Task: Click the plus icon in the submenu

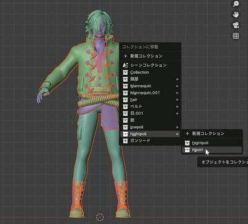Action: pyautogui.click(x=187, y=134)
